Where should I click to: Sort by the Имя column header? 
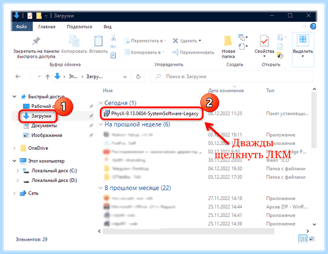[108, 90]
